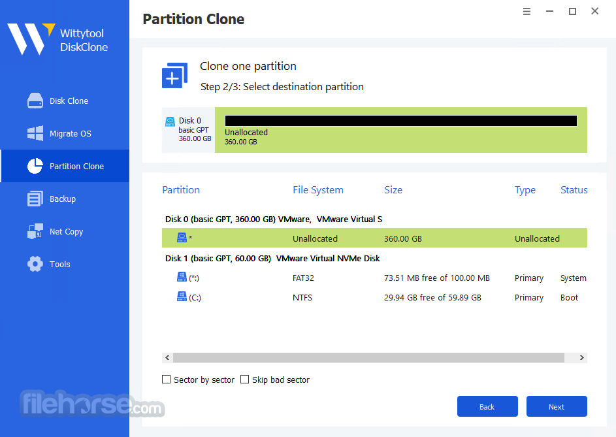
Task: Click the horizontal scrollbar thumb
Action: pyautogui.click(x=368, y=357)
